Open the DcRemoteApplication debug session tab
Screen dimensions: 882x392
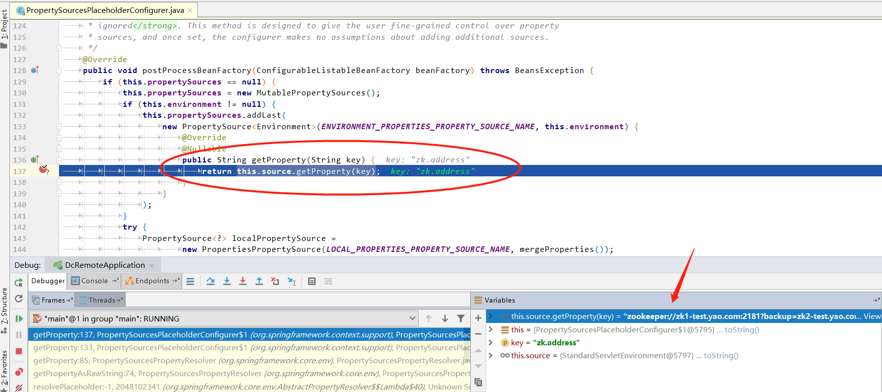(x=104, y=265)
